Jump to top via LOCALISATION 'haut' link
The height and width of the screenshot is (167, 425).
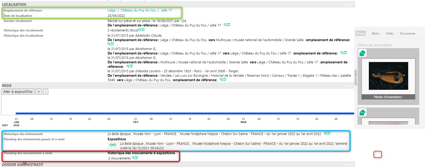coord(348,5)
